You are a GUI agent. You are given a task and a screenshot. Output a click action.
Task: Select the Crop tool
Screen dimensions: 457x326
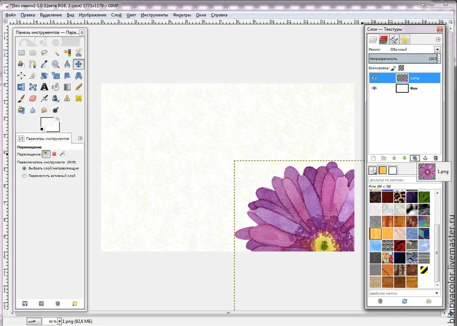click(32, 76)
